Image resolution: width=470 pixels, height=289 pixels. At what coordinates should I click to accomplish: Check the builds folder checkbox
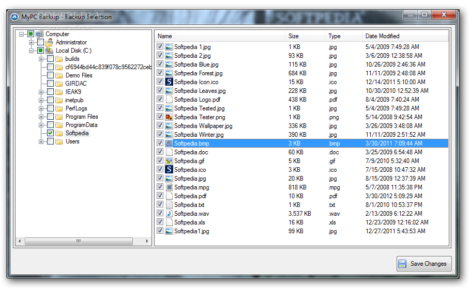tap(50, 59)
